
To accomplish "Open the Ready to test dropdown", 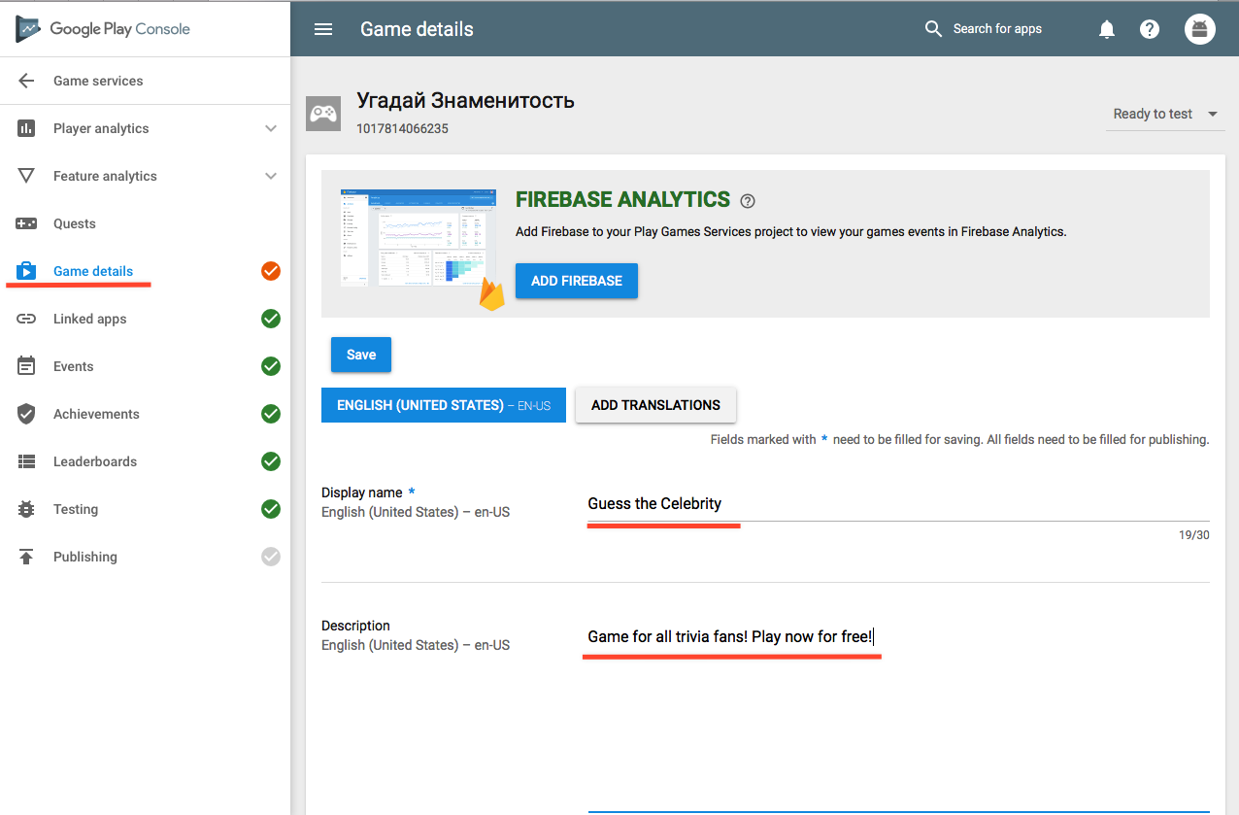I will point(1165,114).
